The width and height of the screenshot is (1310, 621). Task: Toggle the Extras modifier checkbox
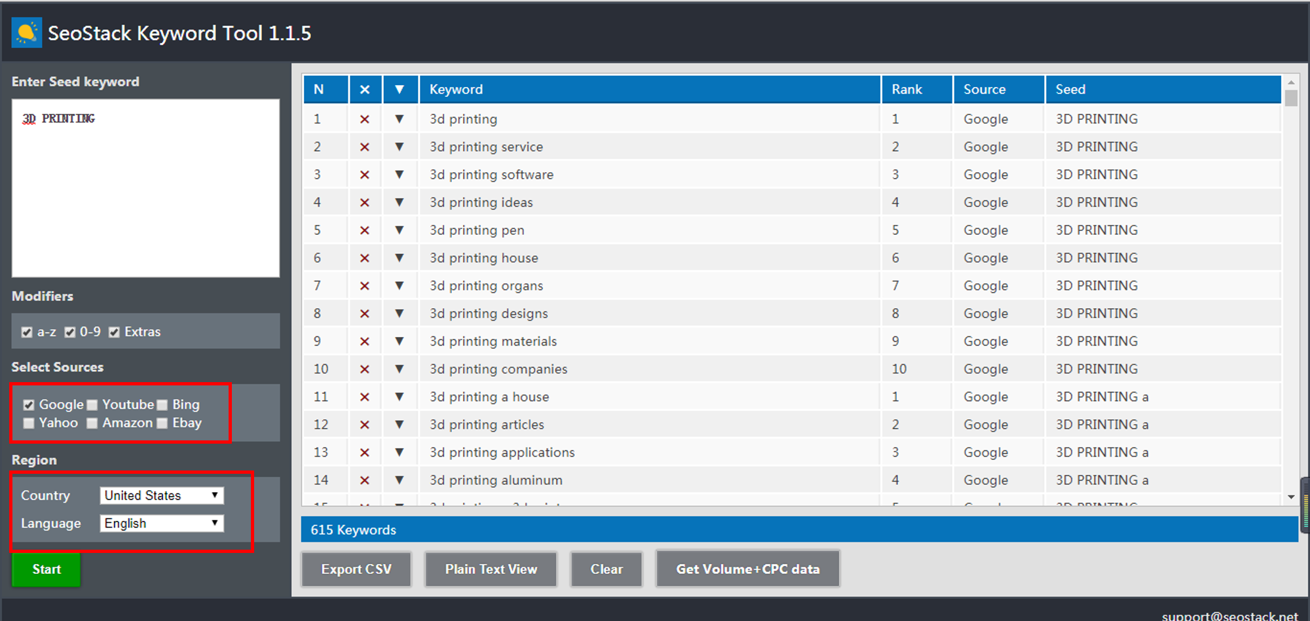pos(114,332)
